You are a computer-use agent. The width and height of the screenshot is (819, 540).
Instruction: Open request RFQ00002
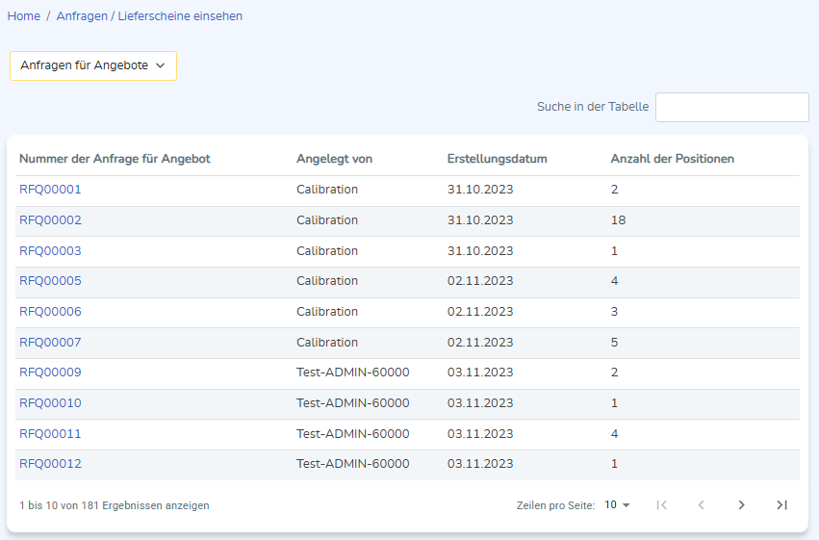(50, 220)
